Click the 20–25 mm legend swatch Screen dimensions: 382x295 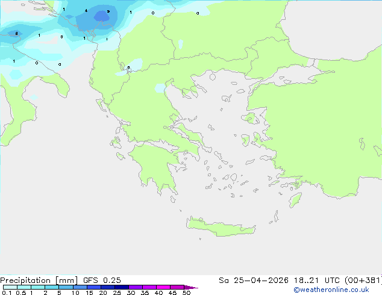pos(107,287)
